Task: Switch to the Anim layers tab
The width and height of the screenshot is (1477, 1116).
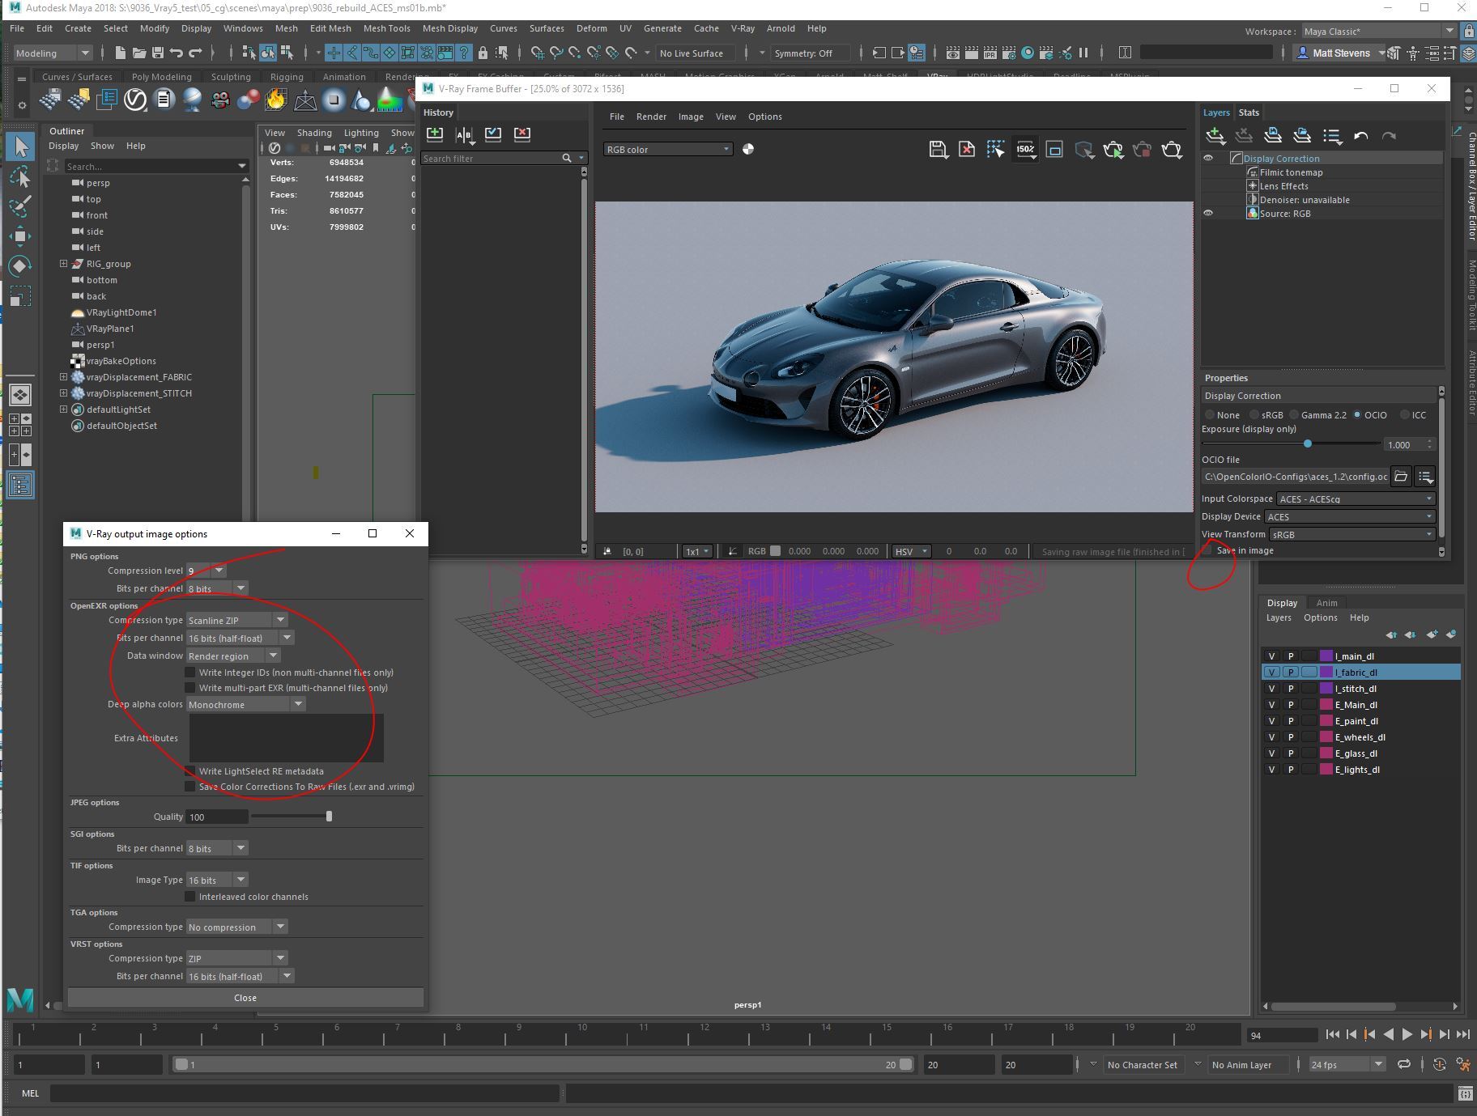Action: (x=1326, y=603)
